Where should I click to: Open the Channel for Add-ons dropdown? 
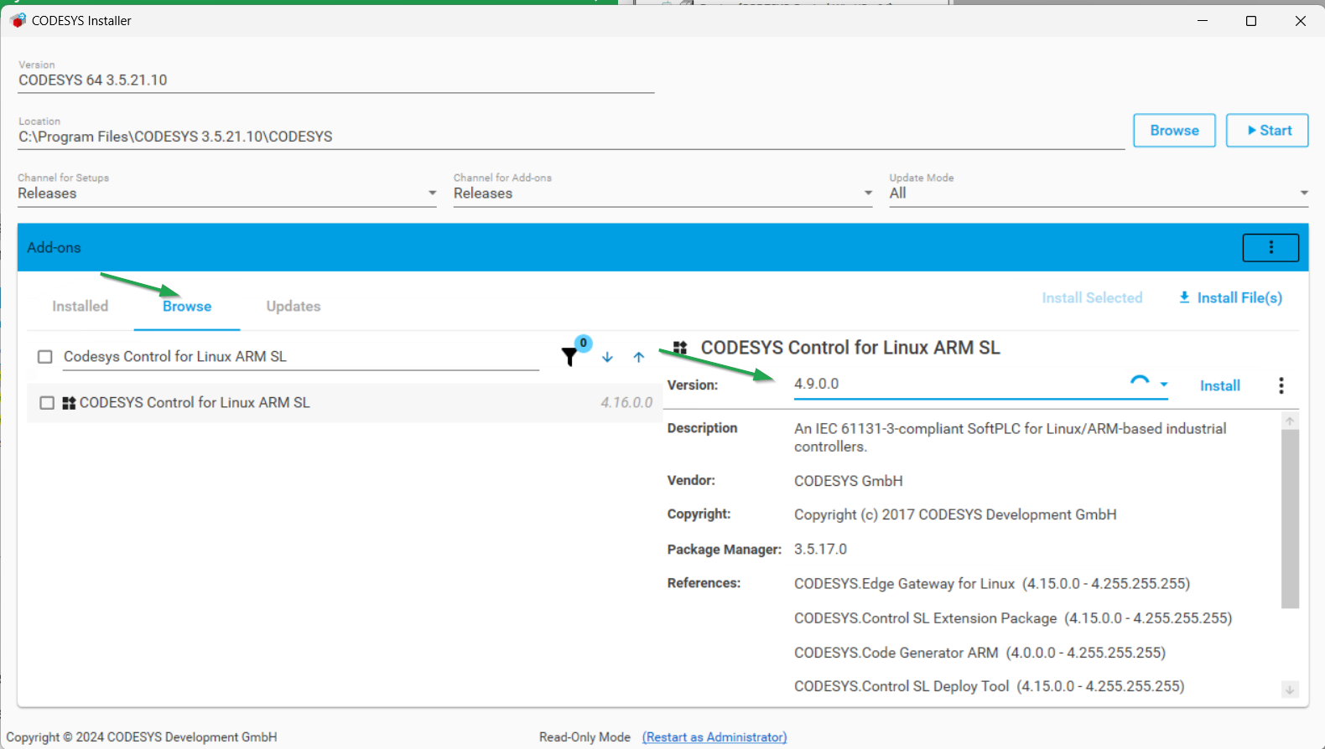pos(868,194)
